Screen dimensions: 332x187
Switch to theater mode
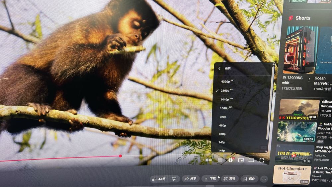(x=251, y=160)
